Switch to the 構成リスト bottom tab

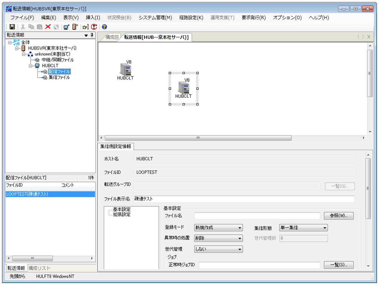tap(39, 268)
